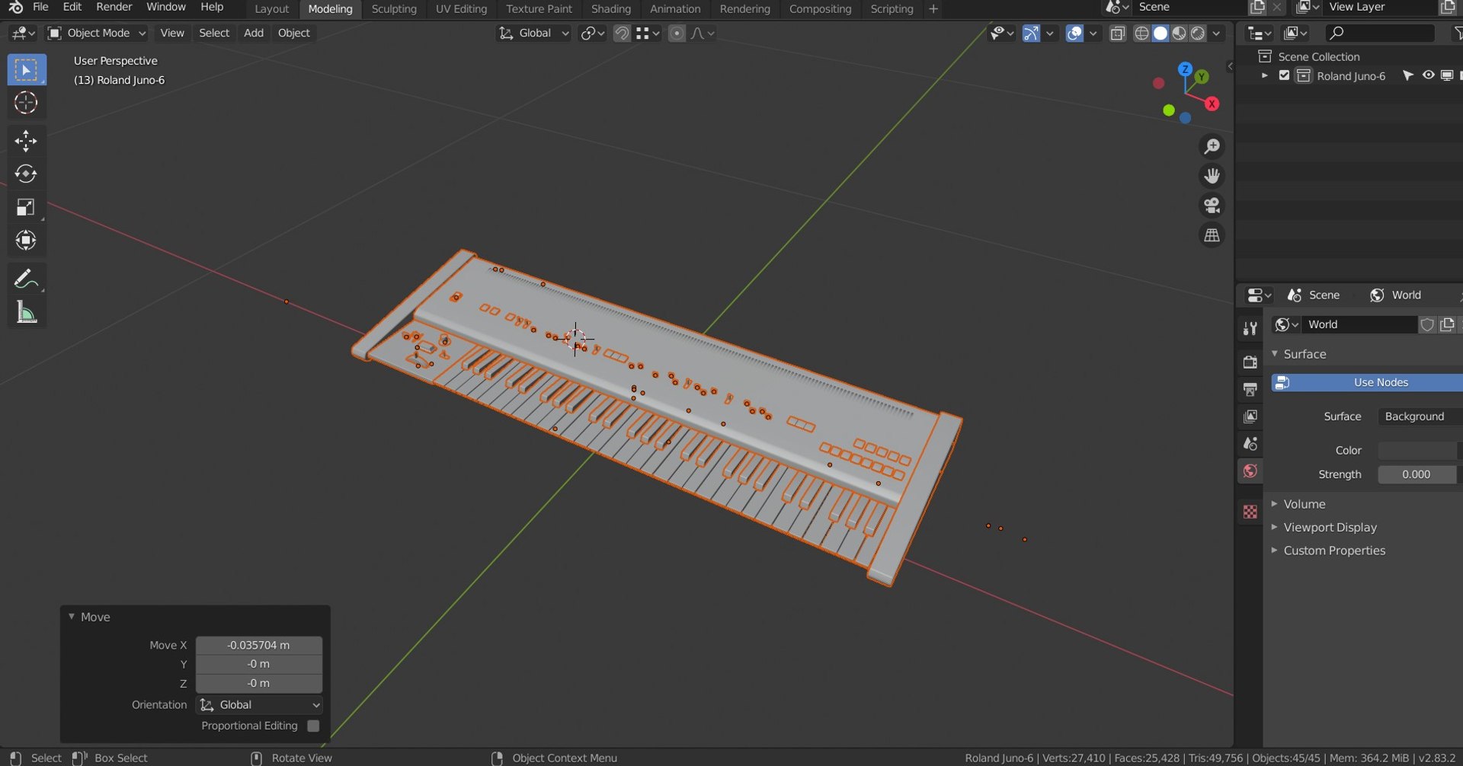Select the Select Box tool

coord(26,70)
